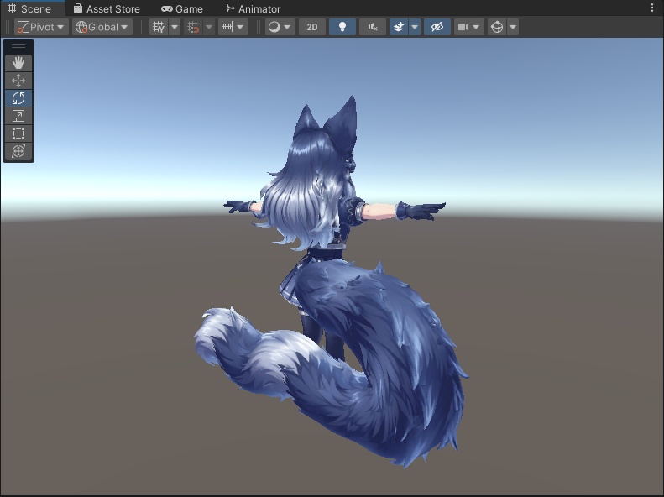Expand the grid visibility options arrow
The width and height of the screenshot is (664, 497).
tap(175, 27)
